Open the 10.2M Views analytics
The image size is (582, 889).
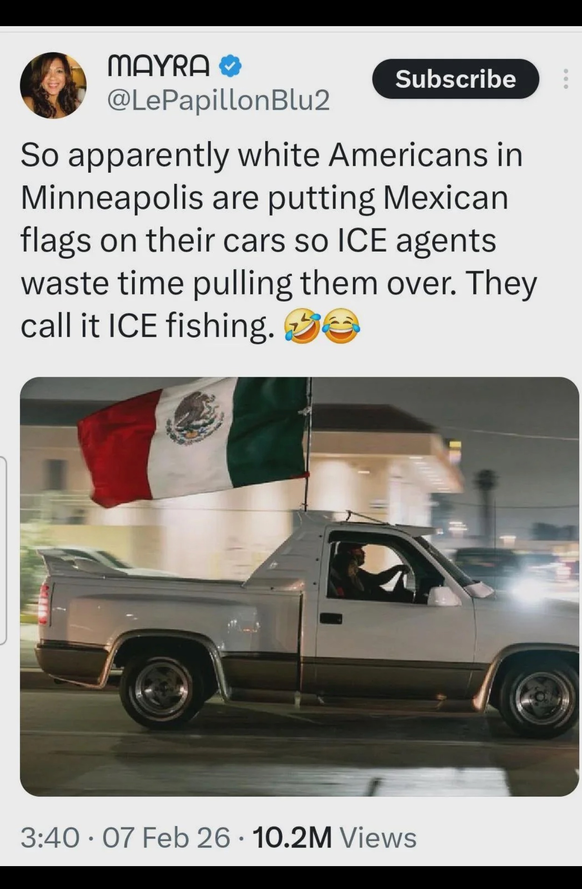(x=334, y=837)
